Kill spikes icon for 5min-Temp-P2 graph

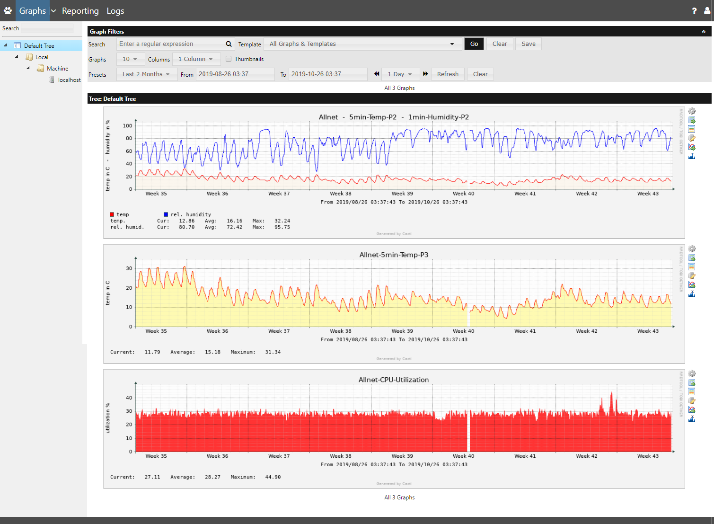coord(692,156)
